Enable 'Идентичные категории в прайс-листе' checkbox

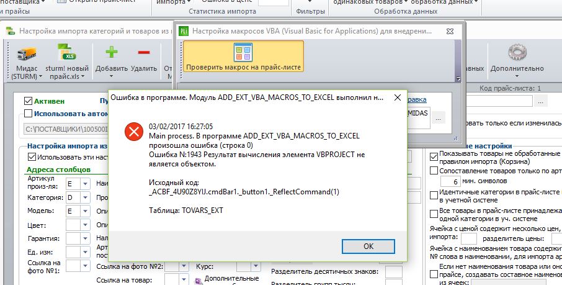click(434, 195)
